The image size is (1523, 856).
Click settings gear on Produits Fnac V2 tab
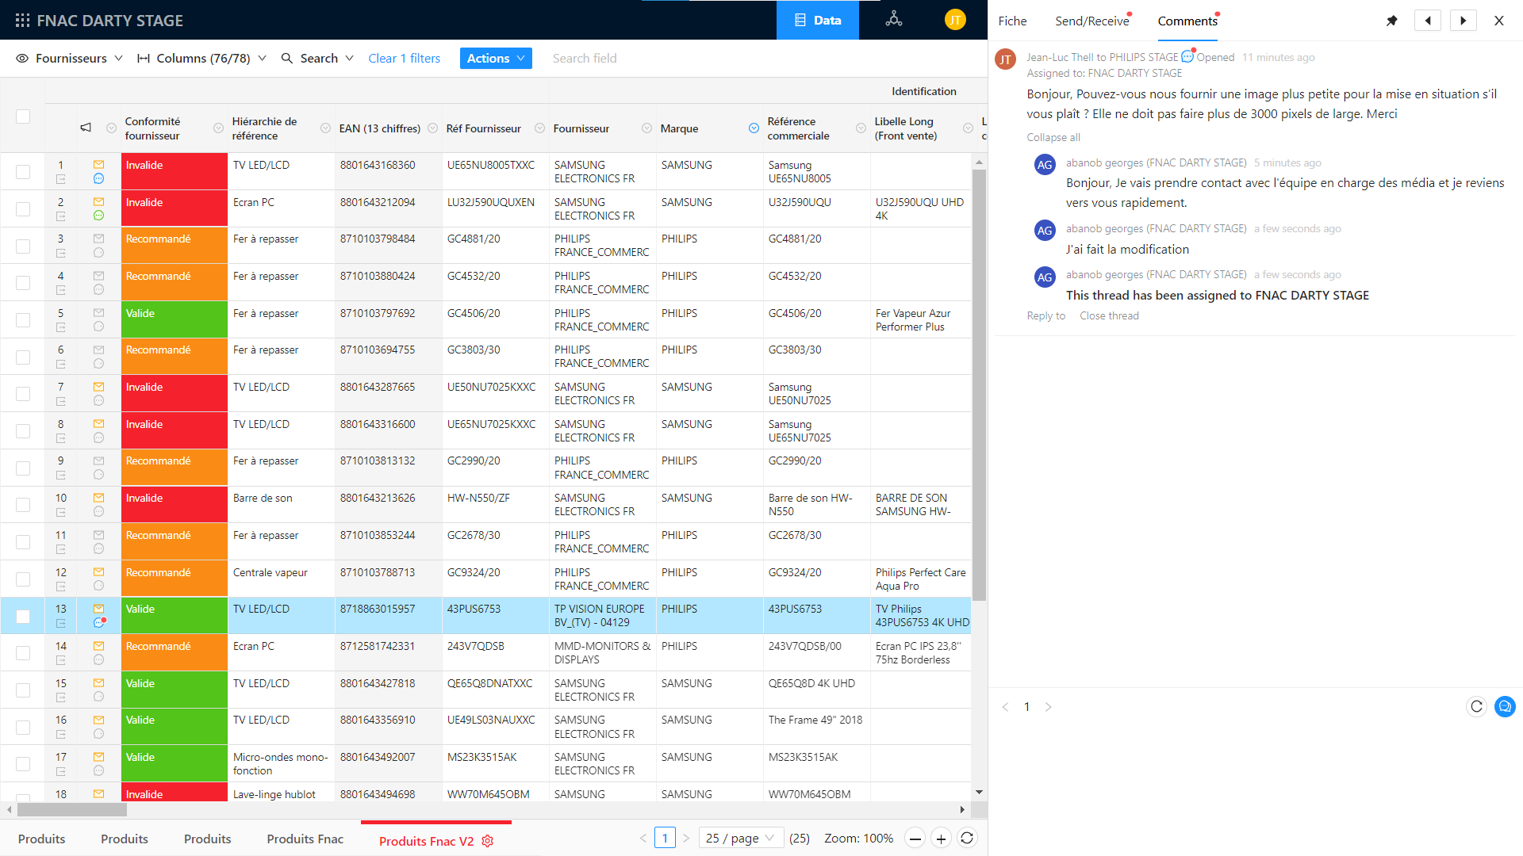(488, 841)
